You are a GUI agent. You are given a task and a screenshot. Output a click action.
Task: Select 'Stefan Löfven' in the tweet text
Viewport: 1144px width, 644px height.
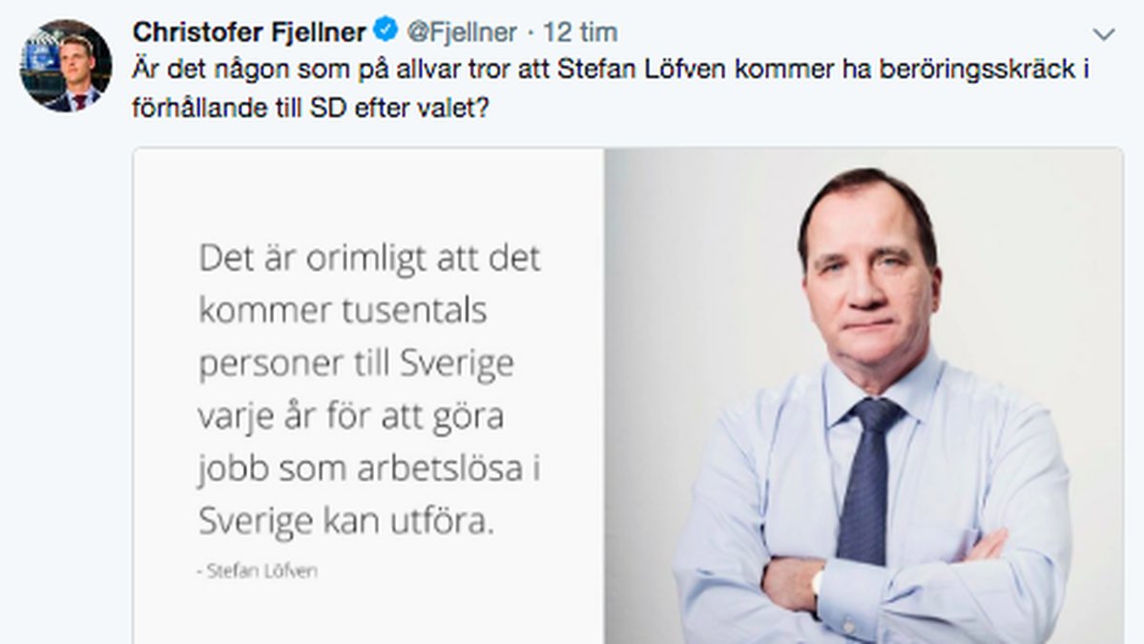[641, 70]
